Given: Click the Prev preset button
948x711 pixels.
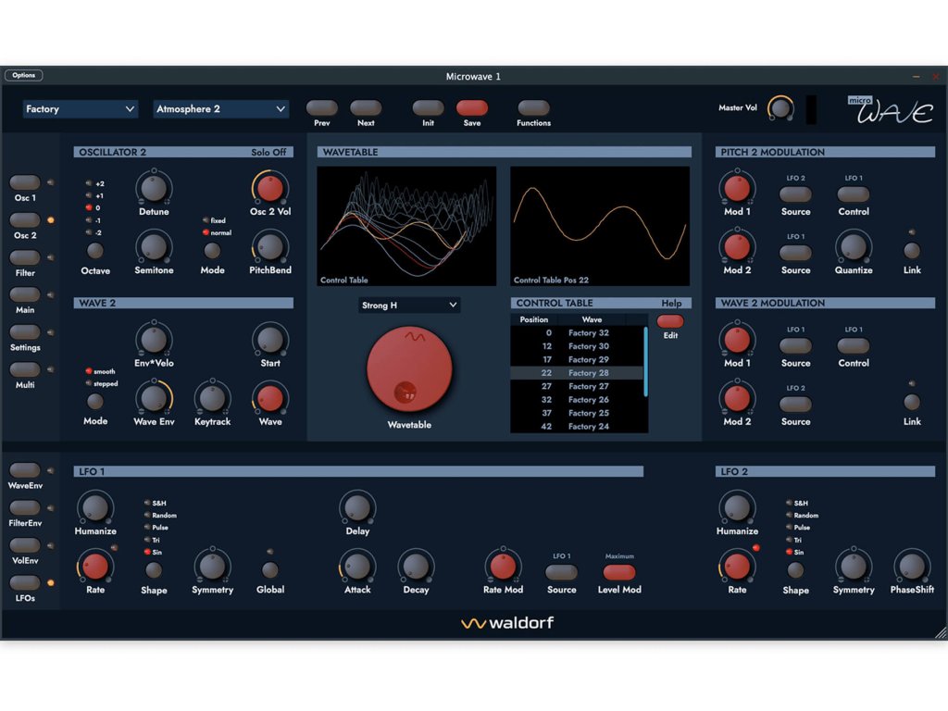Looking at the screenshot, I should 321,108.
